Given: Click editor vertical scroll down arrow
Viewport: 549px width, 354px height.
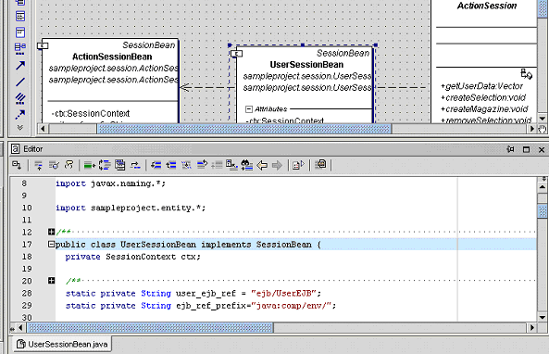Looking at the screenshot, I should [543, 318].
